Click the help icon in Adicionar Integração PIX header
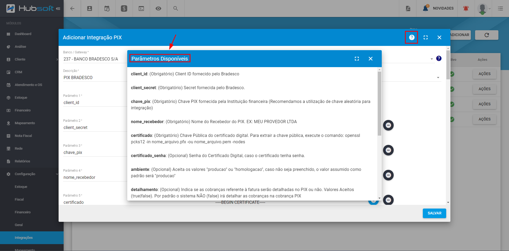 tap(411, 37)
